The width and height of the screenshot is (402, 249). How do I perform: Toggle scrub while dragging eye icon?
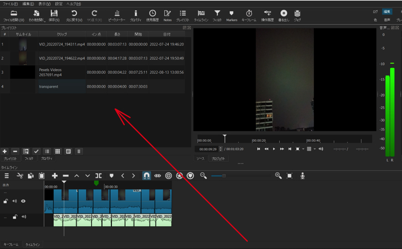(158, 176)
